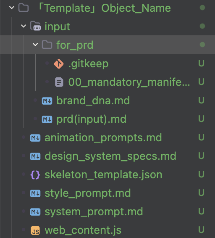
Task: Click the JSON braces icon of skeleton_template.json
Action: (x=35, y=175)
